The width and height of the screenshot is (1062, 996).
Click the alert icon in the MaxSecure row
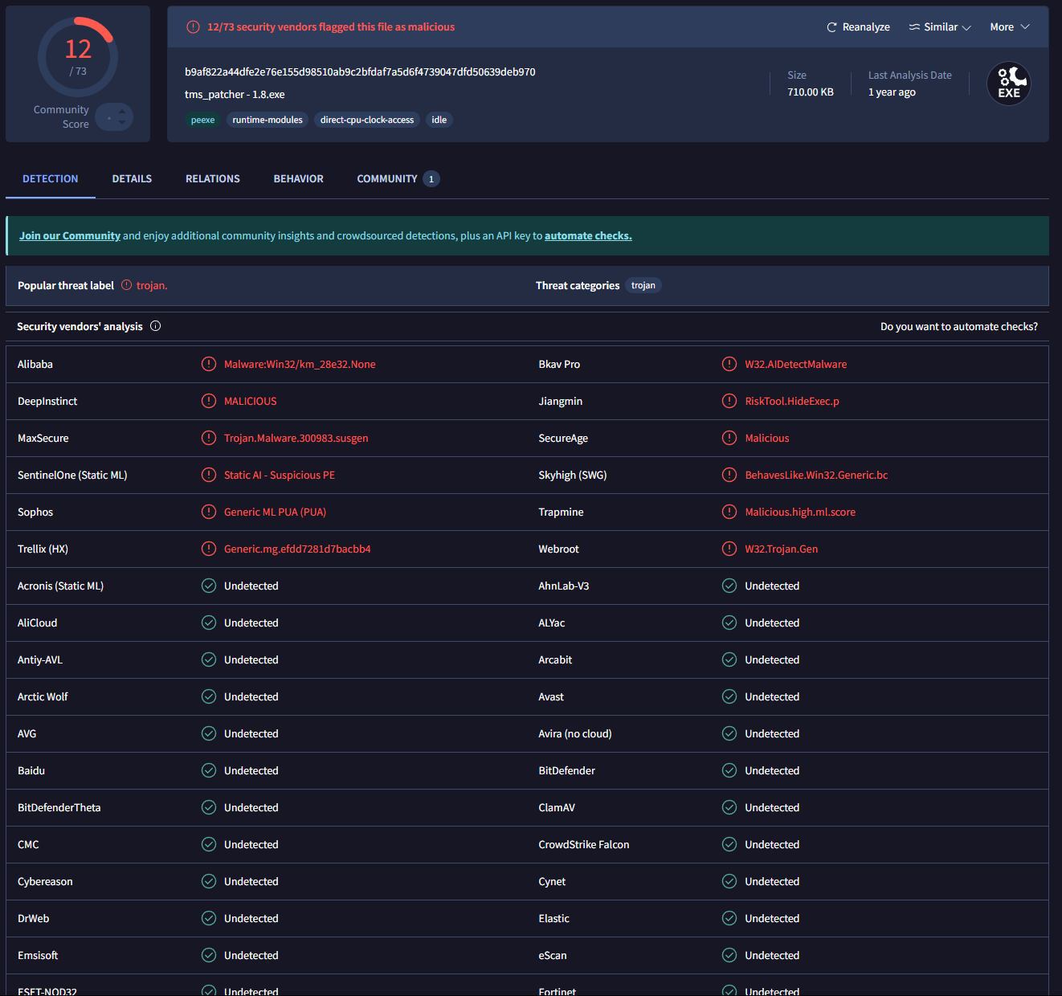coord(209,438)
